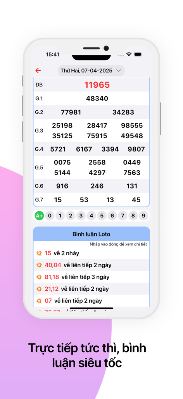Select the green A+ filter
This screenshot has width=183, height=399.
click(39, 216)
